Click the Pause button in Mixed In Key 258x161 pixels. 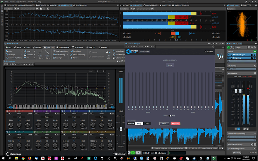coord(175,123)
